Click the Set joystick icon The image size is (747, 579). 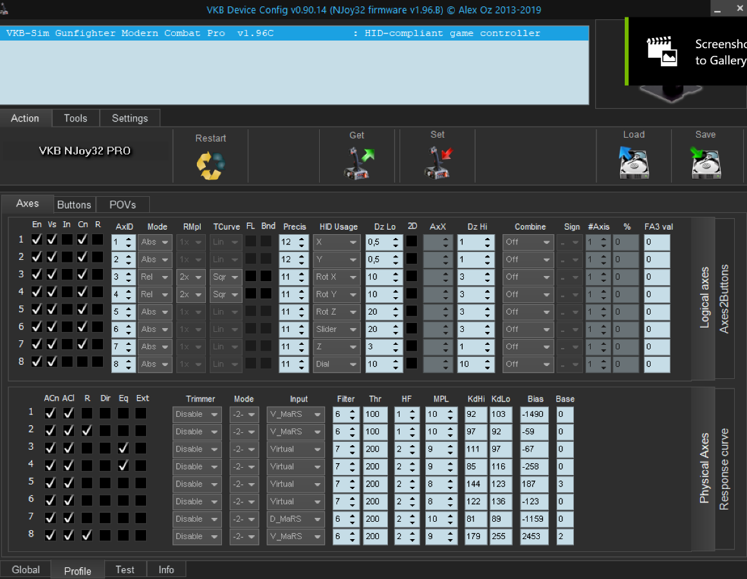pyautogui.click(x=438, y=163)
